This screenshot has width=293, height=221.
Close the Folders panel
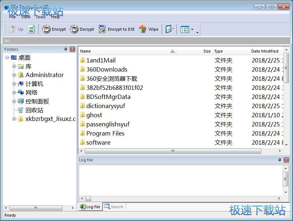(x=72, y=49)
